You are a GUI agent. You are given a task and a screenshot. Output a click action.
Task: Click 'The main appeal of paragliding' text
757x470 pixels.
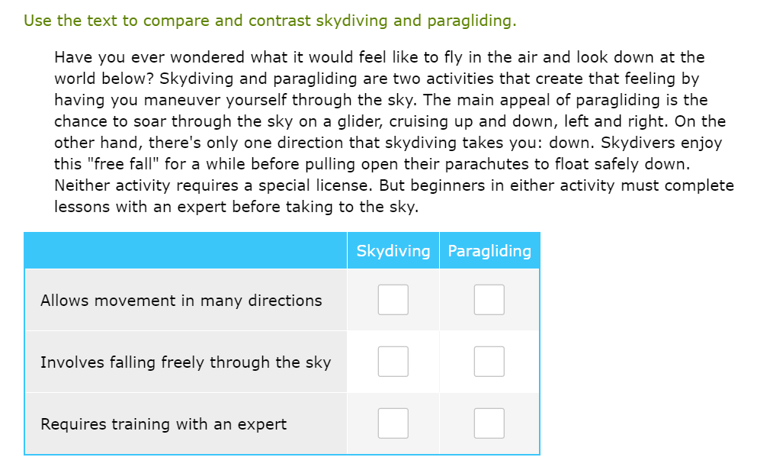pos(526,100)
